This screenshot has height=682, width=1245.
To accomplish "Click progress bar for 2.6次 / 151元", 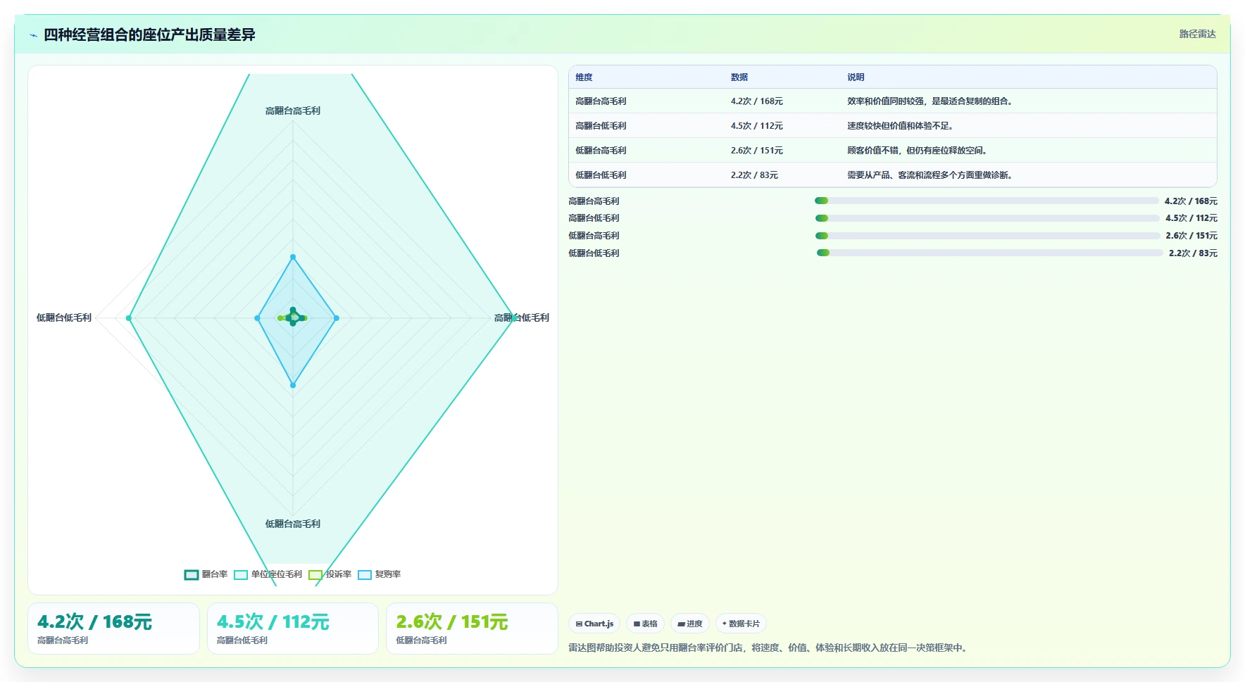I will click(x=987, y=236).
